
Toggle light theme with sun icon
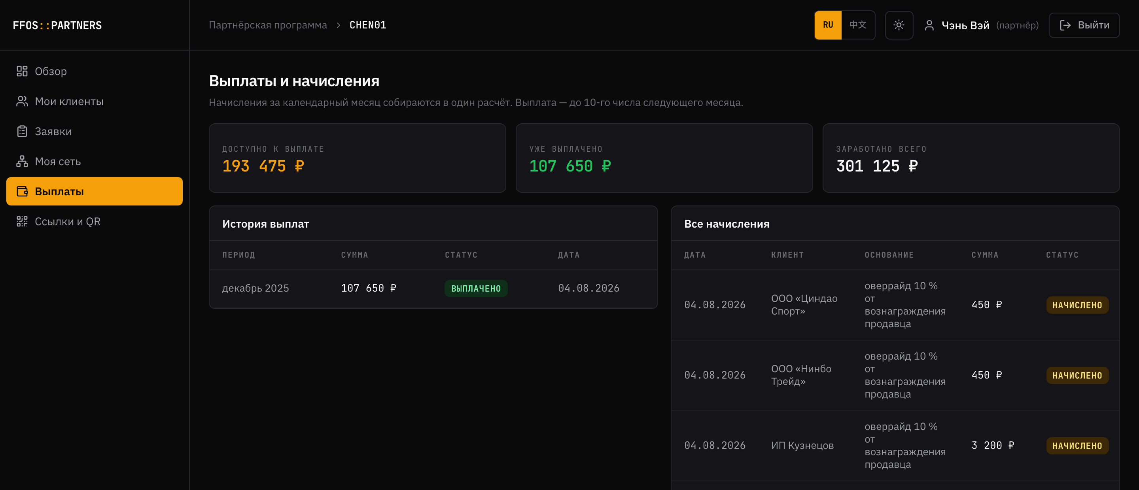[899, 25]
